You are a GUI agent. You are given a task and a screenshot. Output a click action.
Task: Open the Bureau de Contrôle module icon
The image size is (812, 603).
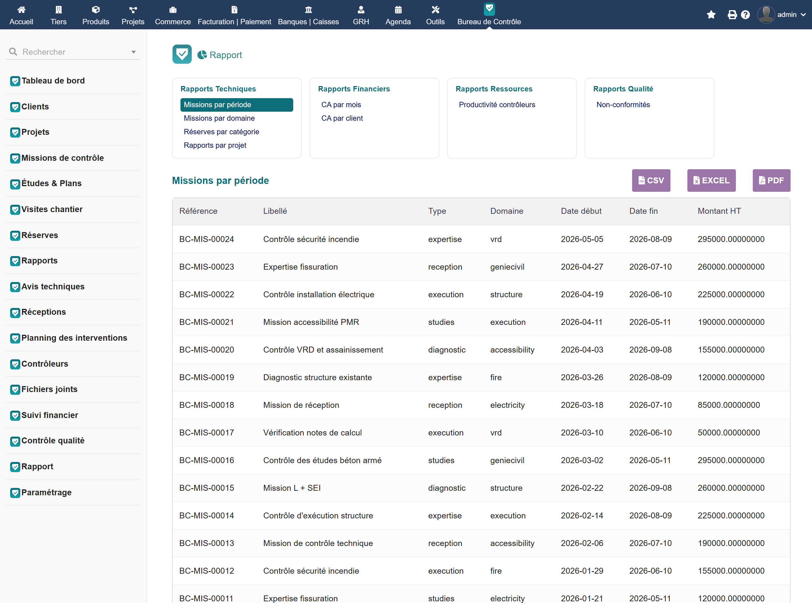coord(489,9)
